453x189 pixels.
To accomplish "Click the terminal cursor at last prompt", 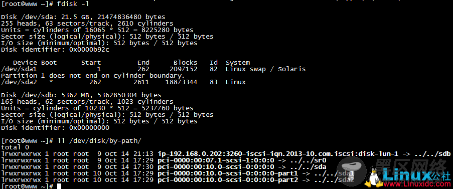I will coord(59,186).
